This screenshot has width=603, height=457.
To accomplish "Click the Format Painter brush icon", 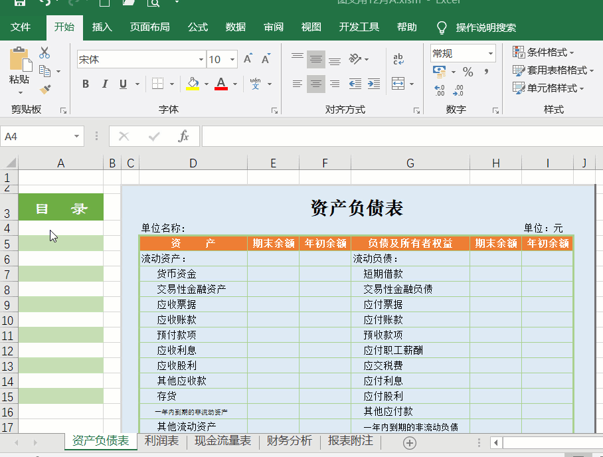I will (45, 89).
